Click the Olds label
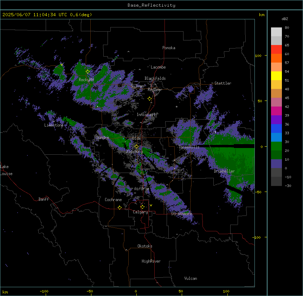Image resolution: width=303 pixels, height=296 pixels. (136, 139)
